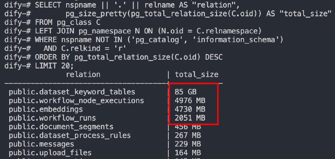This screenshot has height=159, width=335.
Task: Click the 2051 MB size value
Action: (190, 118)
